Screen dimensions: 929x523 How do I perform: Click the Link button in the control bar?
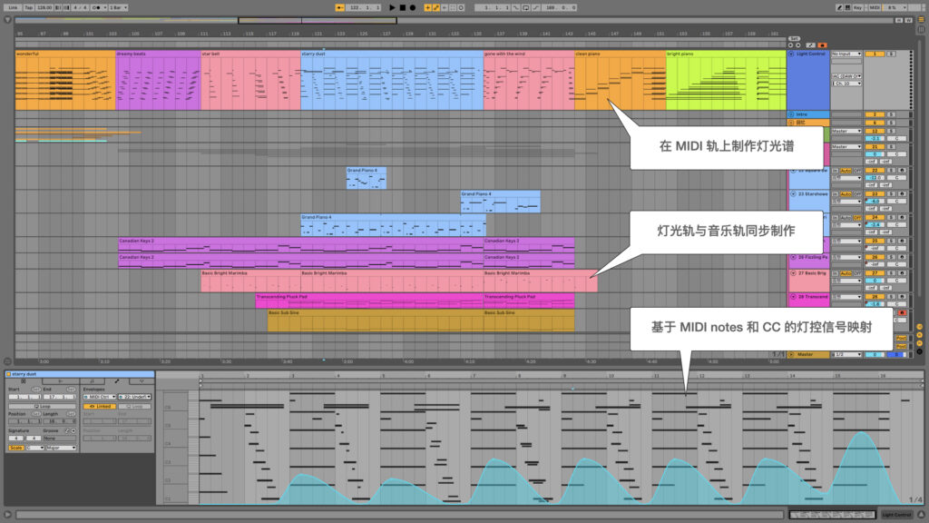[x=11, y=6]
